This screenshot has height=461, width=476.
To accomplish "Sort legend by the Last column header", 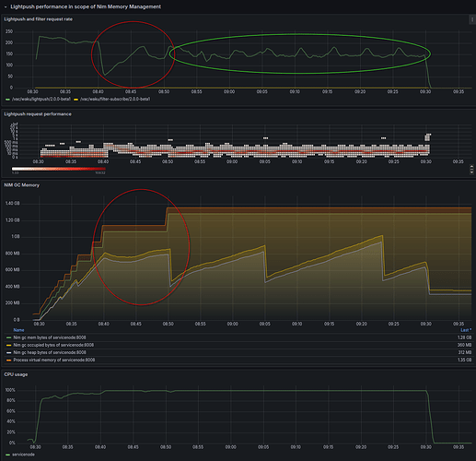I will (466, 330).
